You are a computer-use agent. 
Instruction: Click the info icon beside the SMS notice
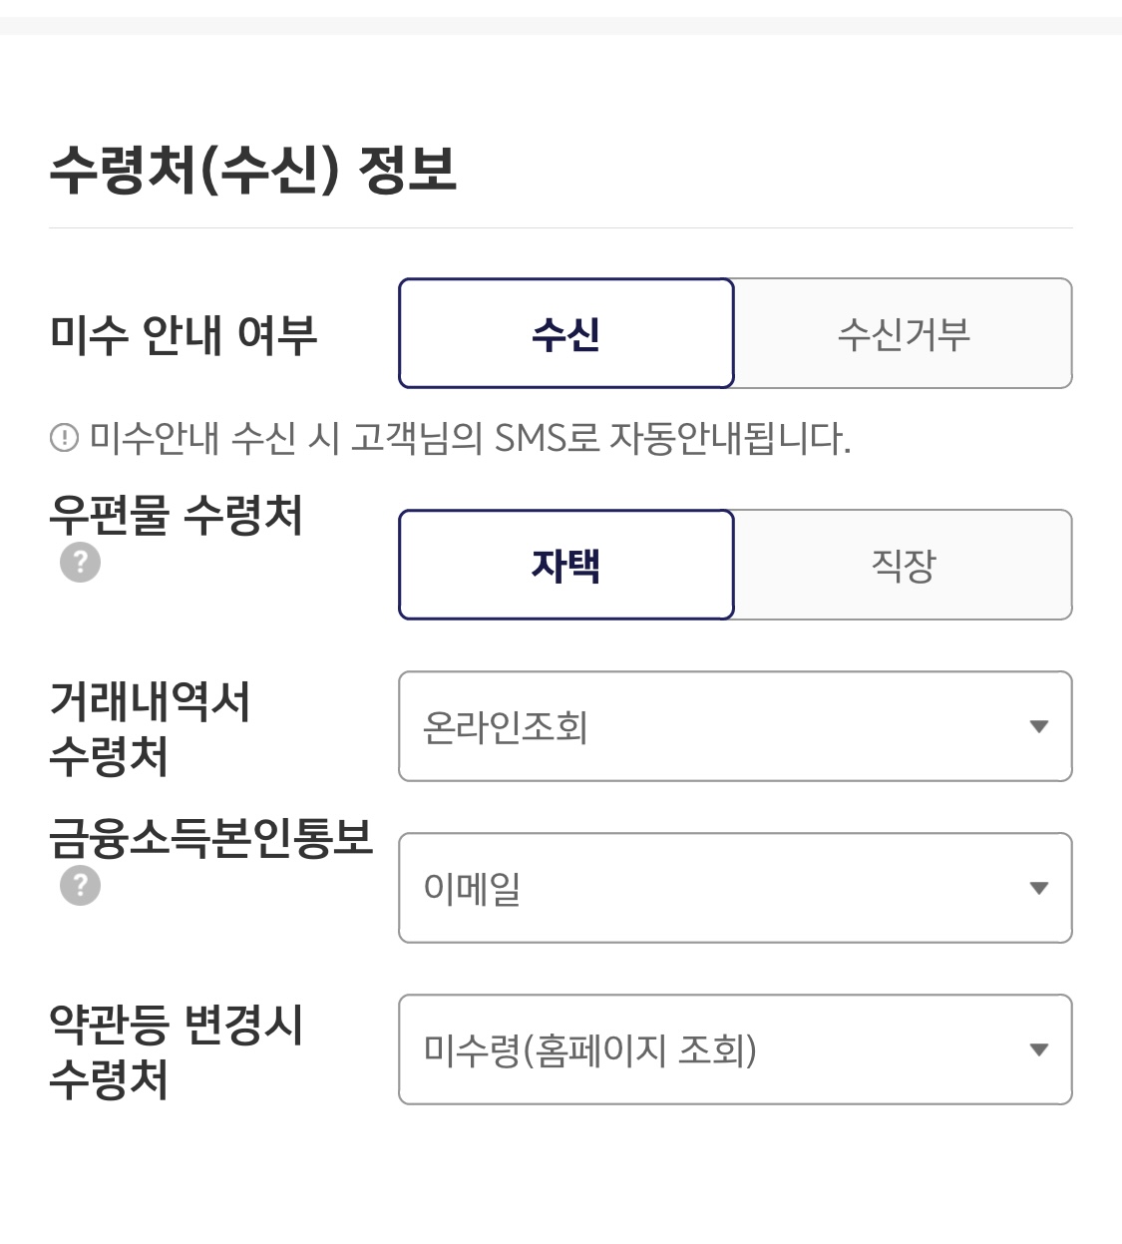point(64,438)
